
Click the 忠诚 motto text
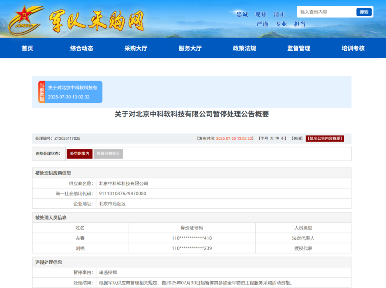[242, 14]
